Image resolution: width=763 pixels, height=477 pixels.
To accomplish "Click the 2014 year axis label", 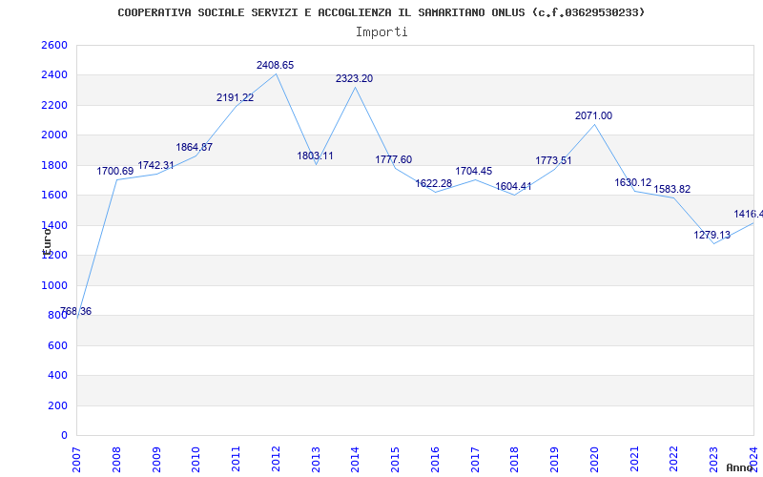I will [355, 459].
